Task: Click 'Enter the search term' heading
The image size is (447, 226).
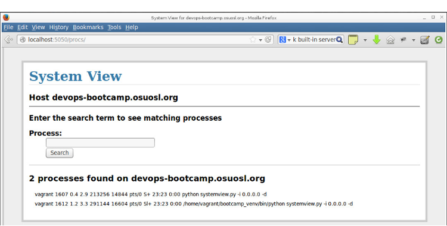Action: (x=125, y=118)
